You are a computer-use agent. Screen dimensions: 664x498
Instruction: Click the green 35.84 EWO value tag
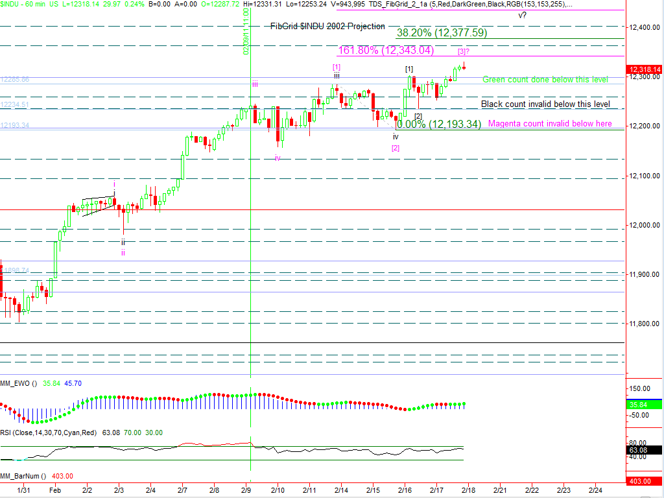pyautogui.click(x=645, y=405)
